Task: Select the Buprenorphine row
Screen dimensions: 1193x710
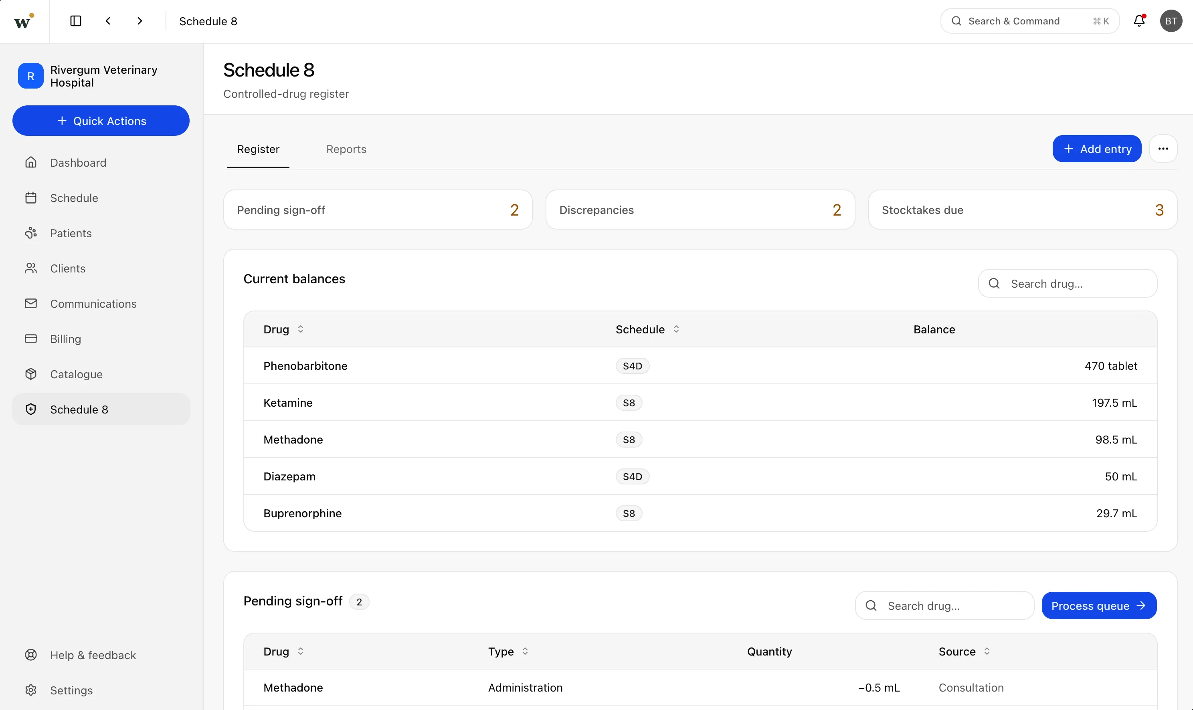Action: (x=700, y=513)
